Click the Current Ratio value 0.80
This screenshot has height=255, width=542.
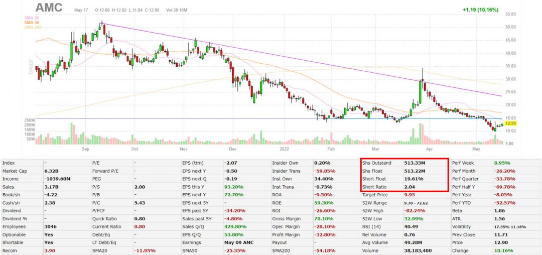[140, 227]
